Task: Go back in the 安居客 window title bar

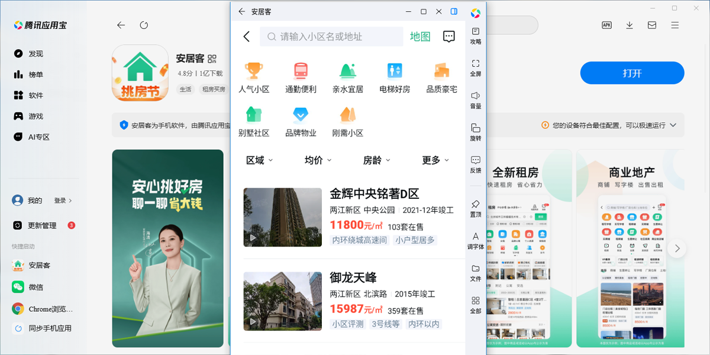Action: (x=241, y=11)
